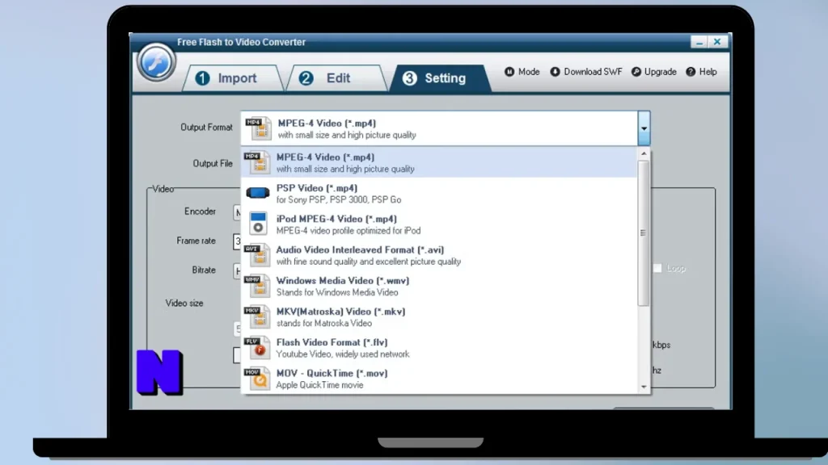Select MKV(Matroska) Video (*.mkv) option
Screen dimensions: 828x465
pyautogui.click(x=439, y=316)
